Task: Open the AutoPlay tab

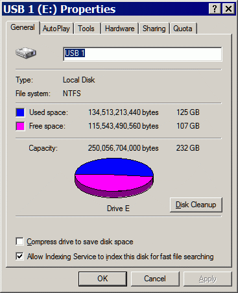Action: click(56, 29)
